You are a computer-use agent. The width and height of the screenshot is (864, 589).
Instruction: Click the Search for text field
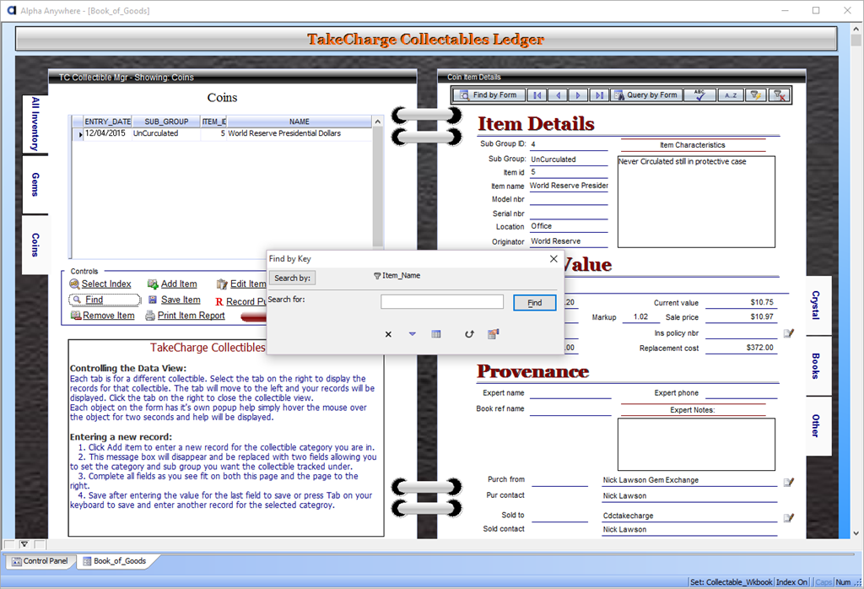[x=441, y=302]
